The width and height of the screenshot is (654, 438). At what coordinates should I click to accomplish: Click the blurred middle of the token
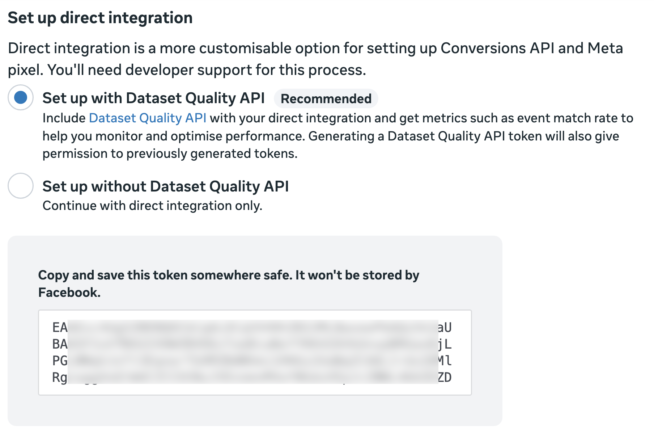point(253,352)
